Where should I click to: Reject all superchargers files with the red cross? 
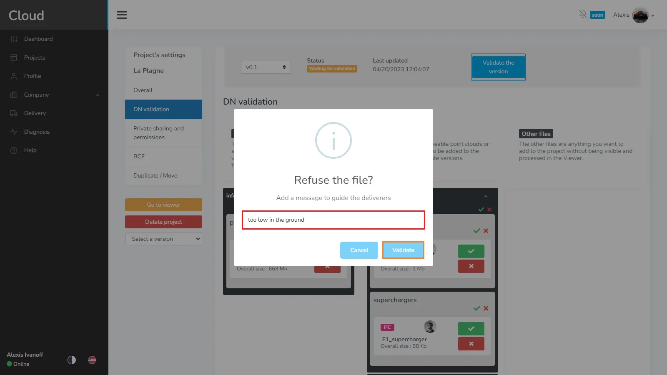(x=486, y=308)
